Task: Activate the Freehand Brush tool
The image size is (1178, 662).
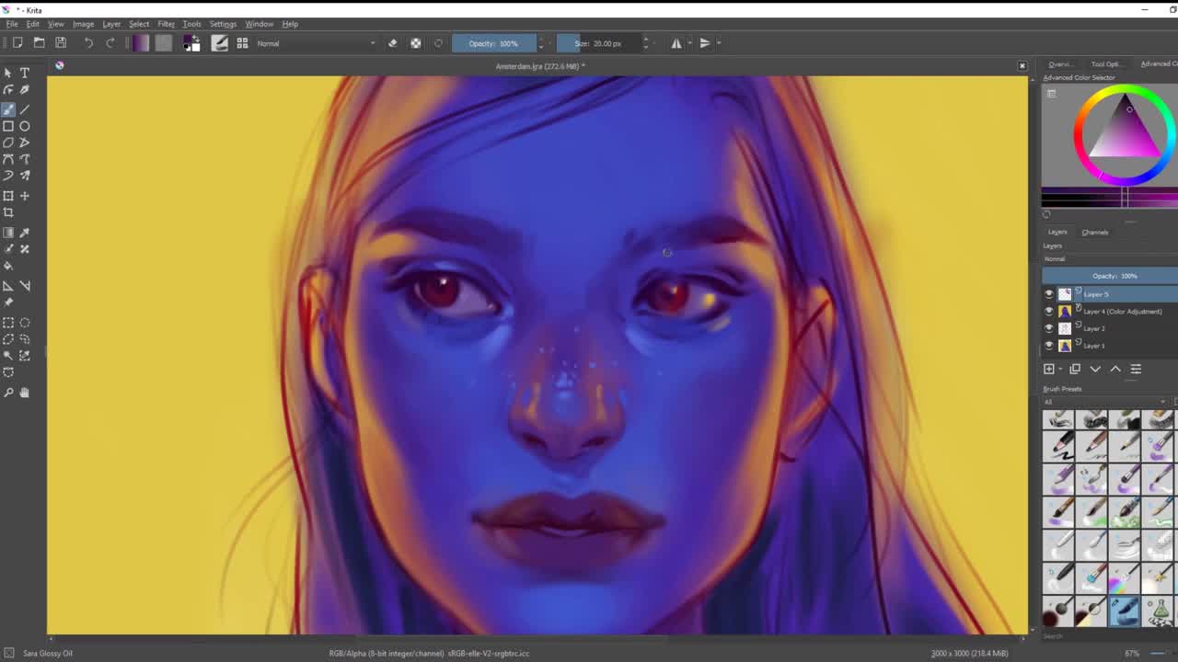Action: click(8, 109)
